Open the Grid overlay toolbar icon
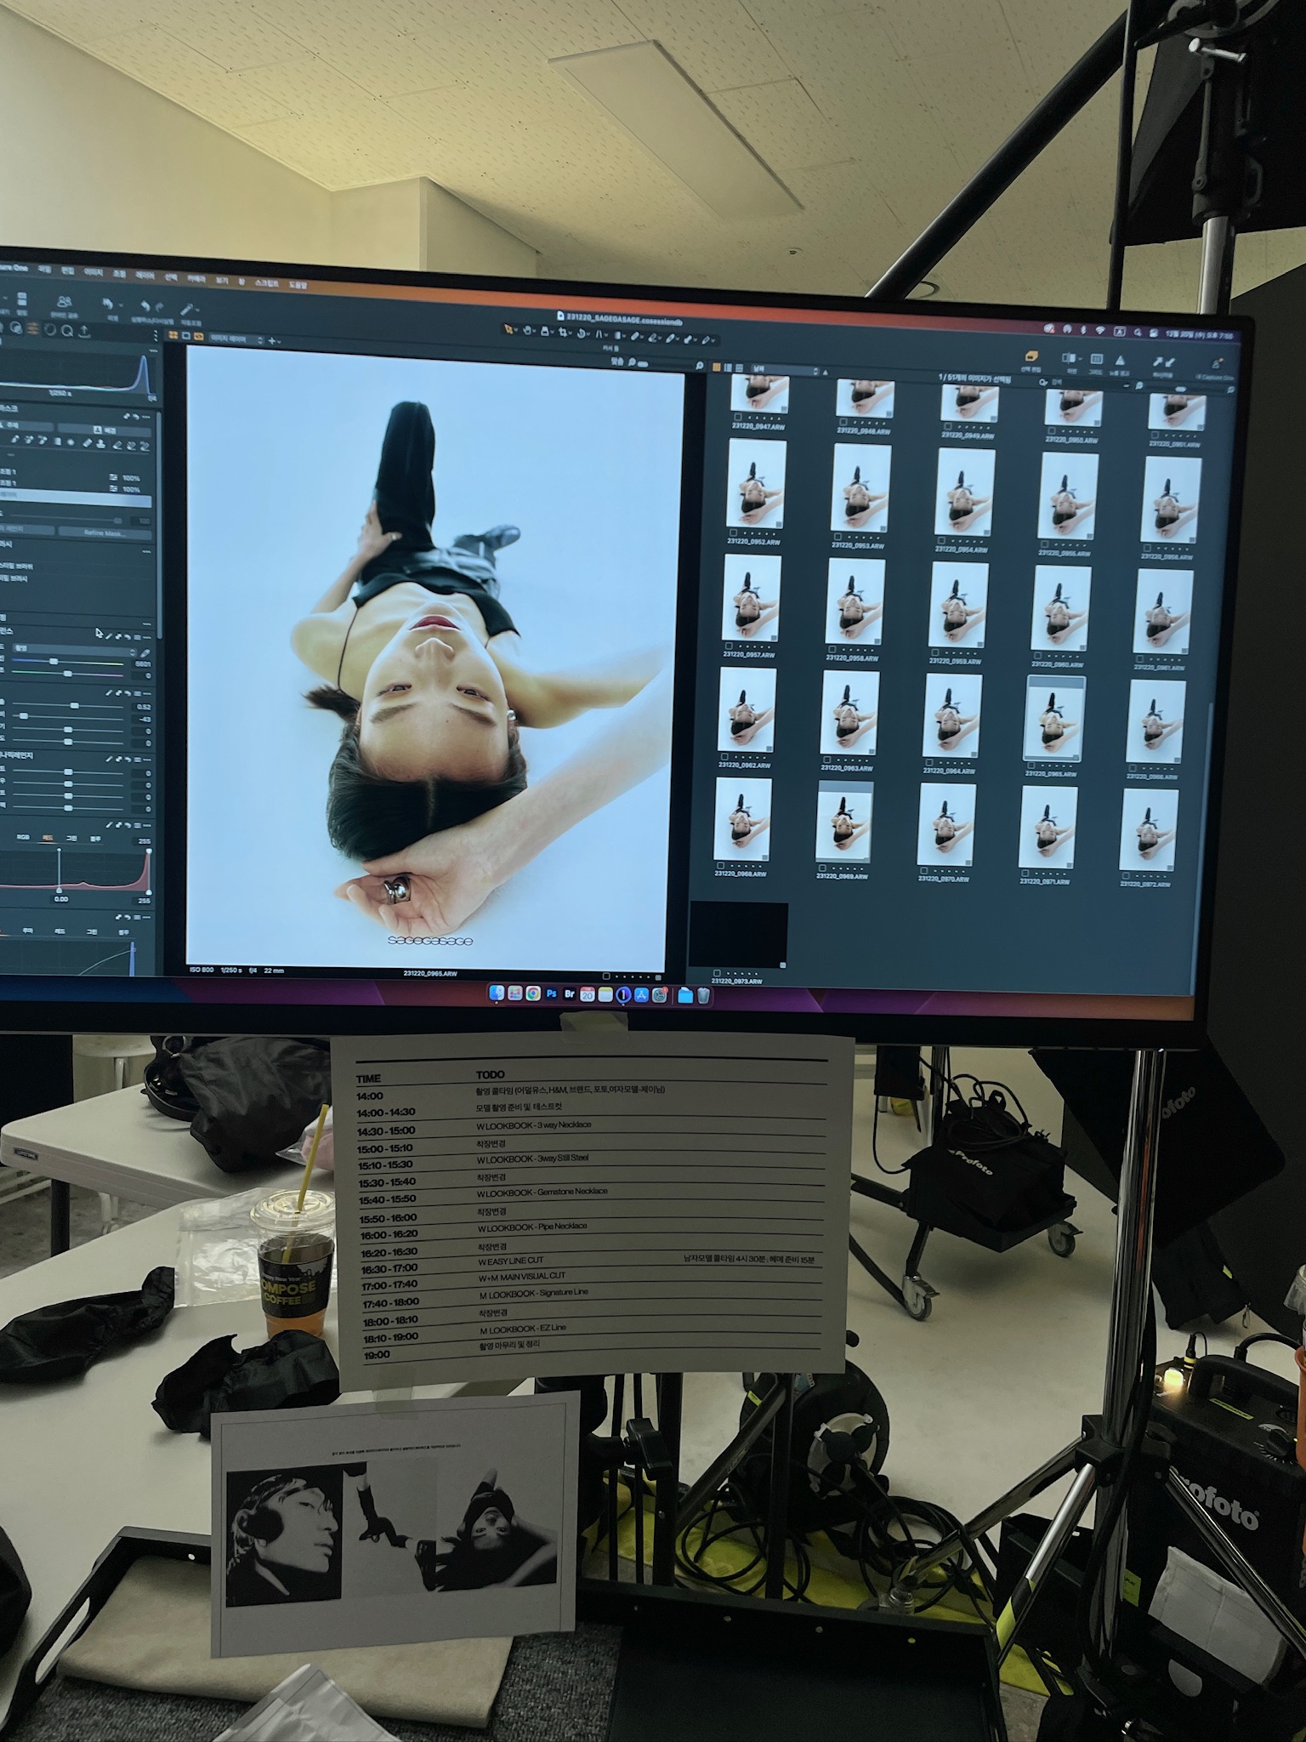The width and height of the screenshot is (1306, 1742). point(1096,360)
